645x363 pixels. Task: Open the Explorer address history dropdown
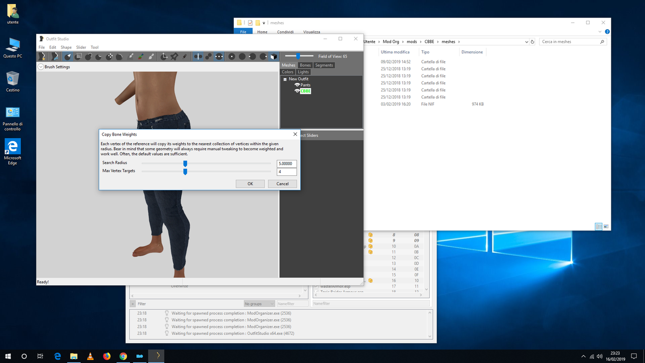pyautogui.click(x=527, y=42)
